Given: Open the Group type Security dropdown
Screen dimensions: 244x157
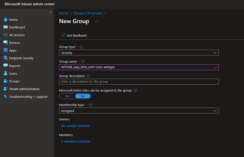Looking at the screenshot, I should click(x=139, y=53).
